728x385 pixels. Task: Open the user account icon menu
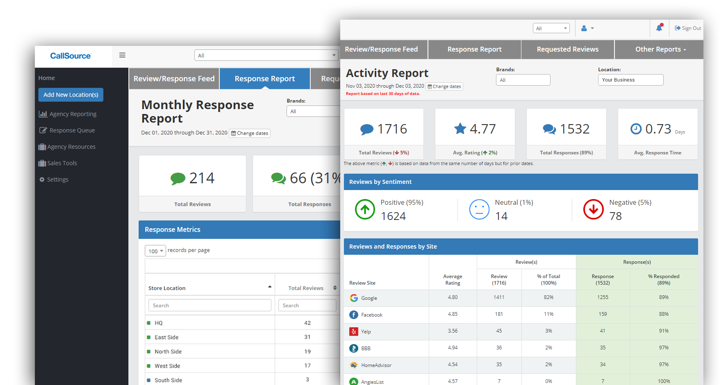click(587, 28)
